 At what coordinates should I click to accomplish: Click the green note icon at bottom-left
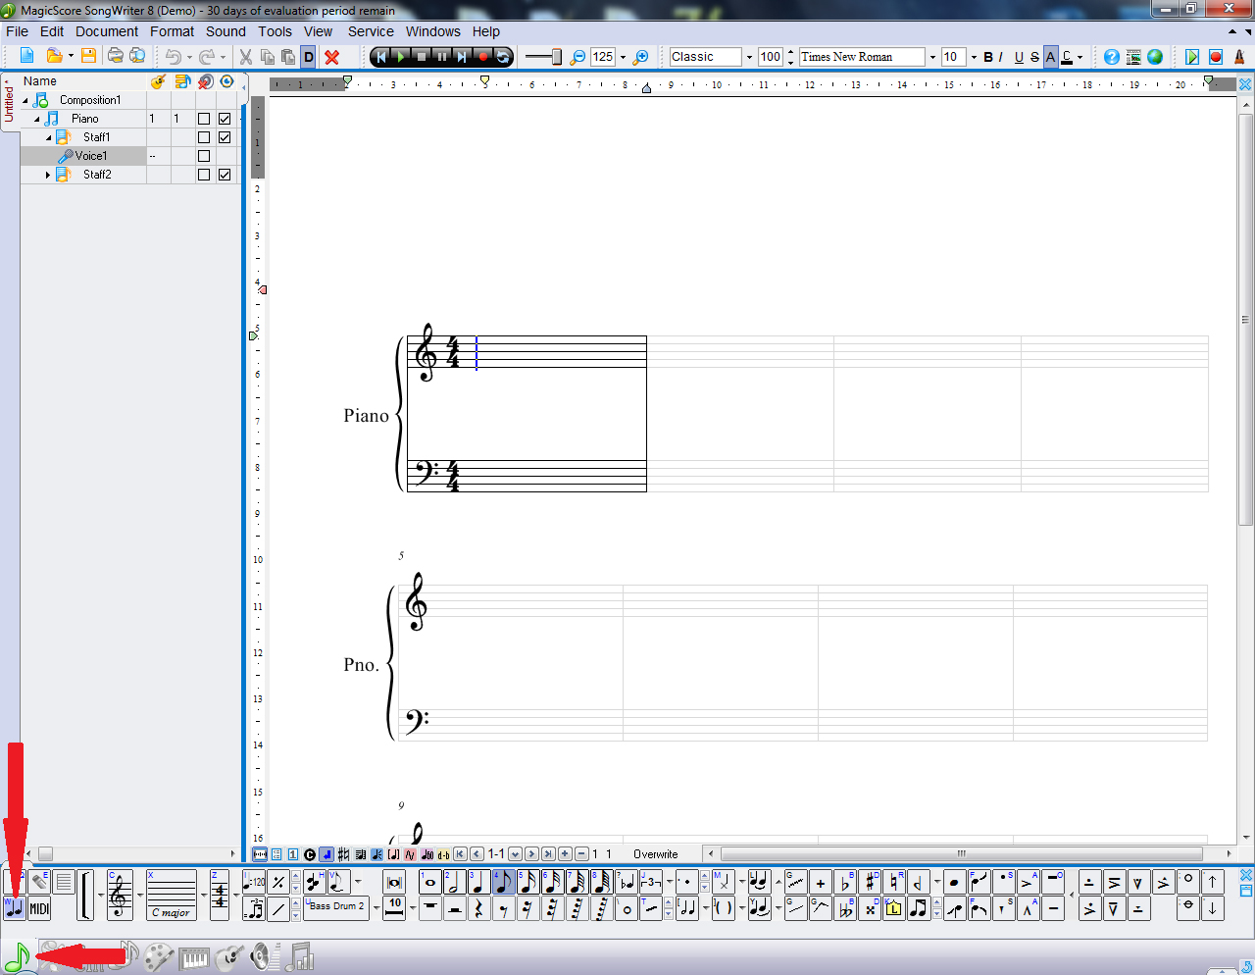(17, 955)
